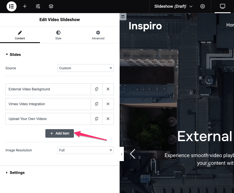Remove the External Video Background slide

click(108, 89)
